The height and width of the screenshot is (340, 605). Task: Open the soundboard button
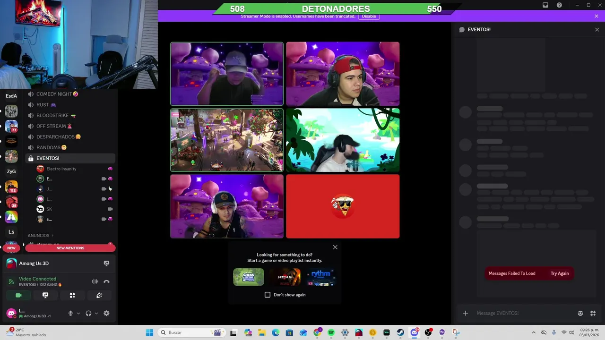click(x=99, y=295)
